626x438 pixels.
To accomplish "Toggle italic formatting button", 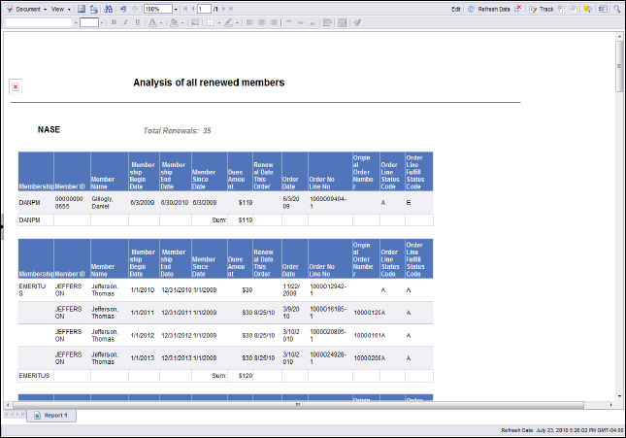I will coord(124,21).
